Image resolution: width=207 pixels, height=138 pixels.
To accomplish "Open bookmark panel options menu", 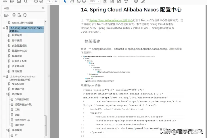I will [x=6, y=15].
